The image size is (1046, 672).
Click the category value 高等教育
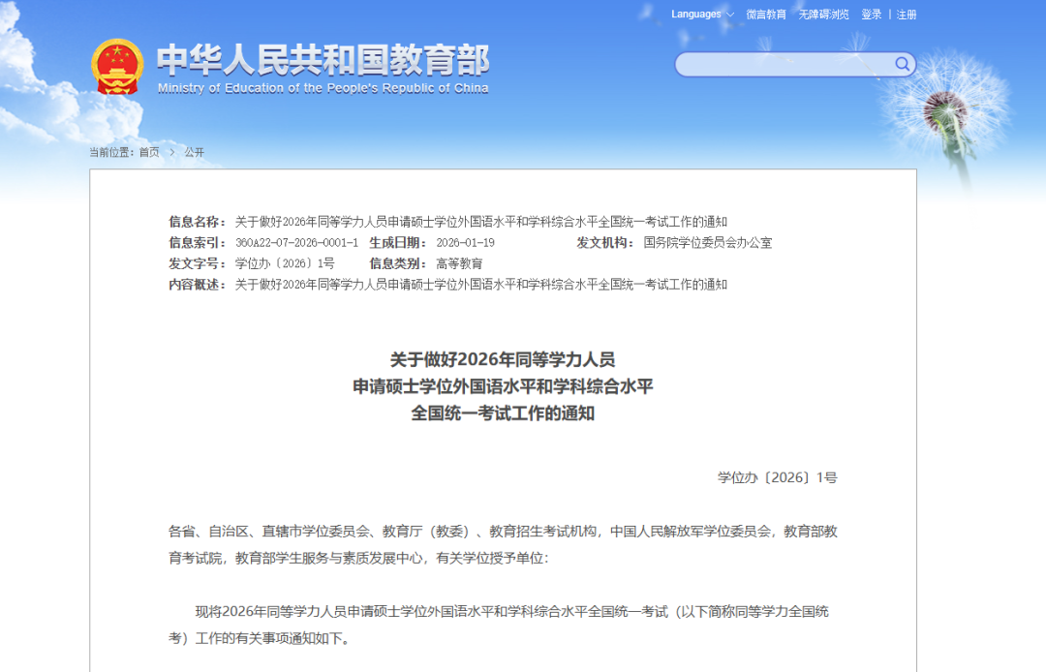tap(459, 263)
